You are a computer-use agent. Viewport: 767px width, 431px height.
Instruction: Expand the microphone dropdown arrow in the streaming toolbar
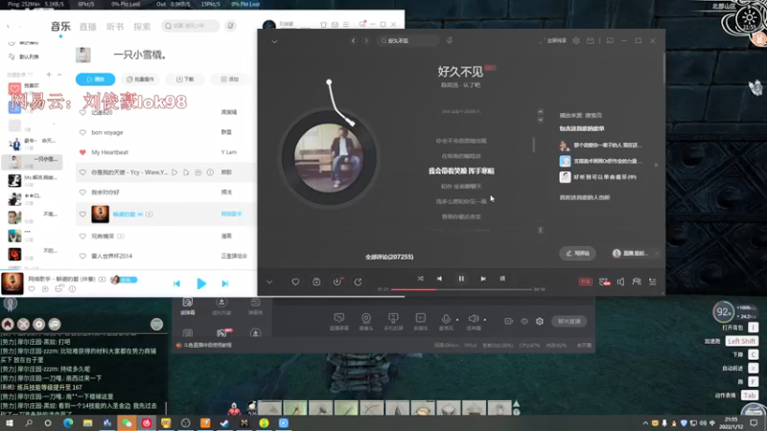(x=457, y=320)
